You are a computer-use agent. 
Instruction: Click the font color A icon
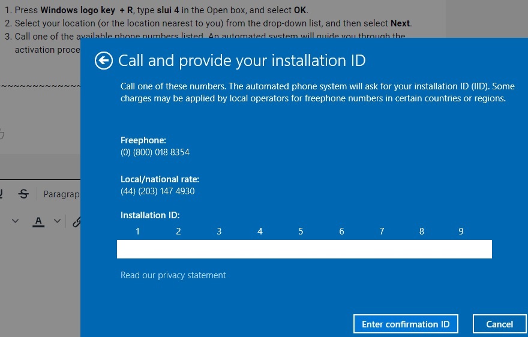click(x=38, y=221)
